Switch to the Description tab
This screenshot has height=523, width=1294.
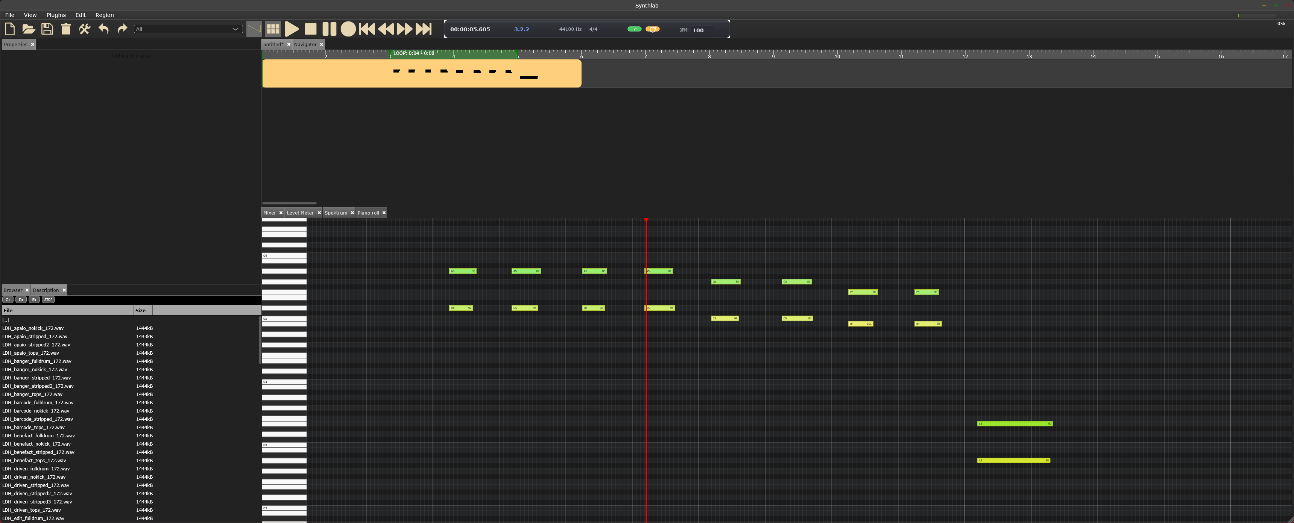(x=46, y=290)
